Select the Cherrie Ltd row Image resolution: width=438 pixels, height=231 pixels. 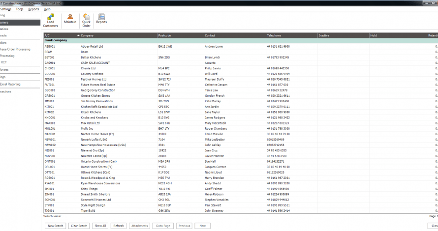[241, 68]
